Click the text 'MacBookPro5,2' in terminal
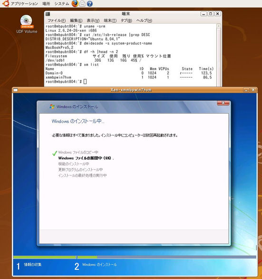 [x=59, y=48]
